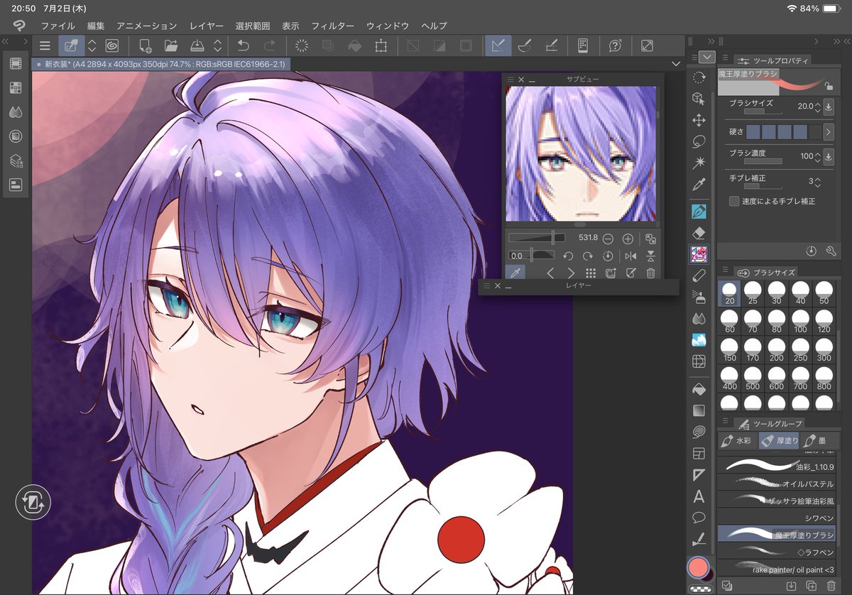Screen dimensions: 852x595
Task: Toggle fit to sub view button
Action: coord(651,239)
